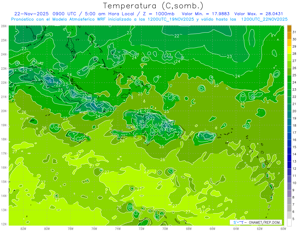Viewport: 301px width, 232px height.
Task: Select the 'Valor Max. = 28.0431' text
Action: coord(259,14)
